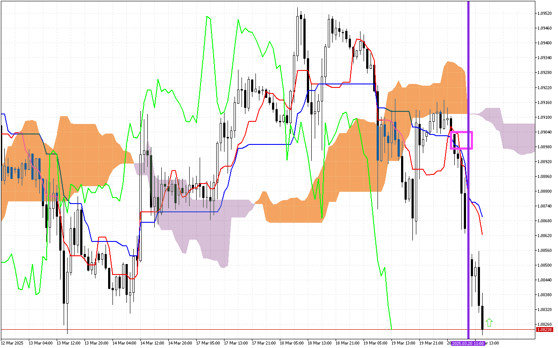
Task: Click the 1.08500 price scale label
Action: [x=545, y=265]
